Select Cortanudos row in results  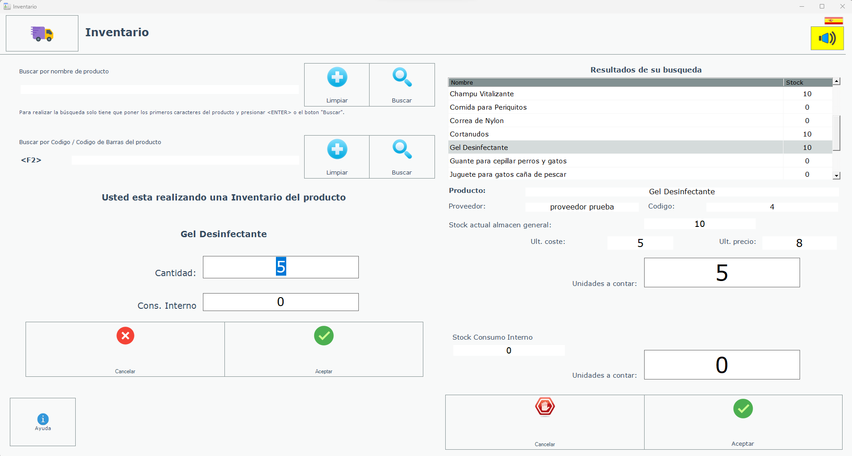click(x=469, y=134)
